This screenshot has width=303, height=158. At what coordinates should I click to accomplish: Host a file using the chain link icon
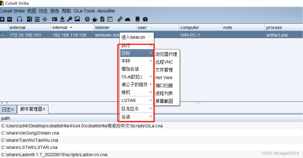(x=120, y=19)
